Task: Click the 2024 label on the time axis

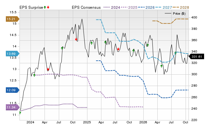Action: pyautogui.click(x=30, y=122)
